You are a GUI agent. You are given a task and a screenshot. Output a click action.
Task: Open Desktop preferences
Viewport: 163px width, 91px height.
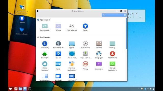(x=112, y=45)
